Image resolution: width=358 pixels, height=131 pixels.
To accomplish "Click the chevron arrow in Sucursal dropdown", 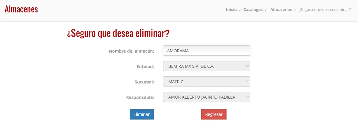I will (x=247, y=81).
